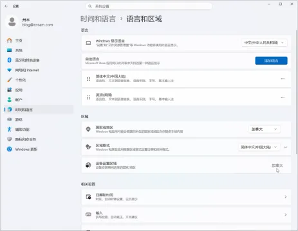Screen dimensions: 298x231
Task: Select the 应用 apps icon
Action: tap(9, 90)
